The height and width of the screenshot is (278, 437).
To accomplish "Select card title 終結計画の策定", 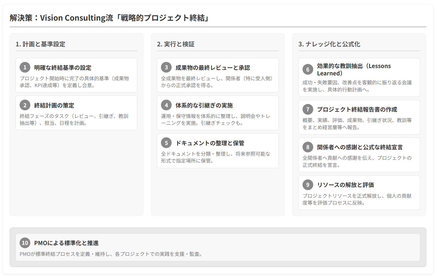I will (x=54, y=105).
